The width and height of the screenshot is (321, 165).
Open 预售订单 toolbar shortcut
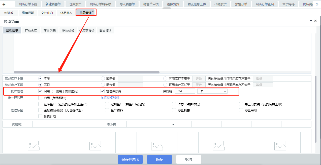coord(241,4)
